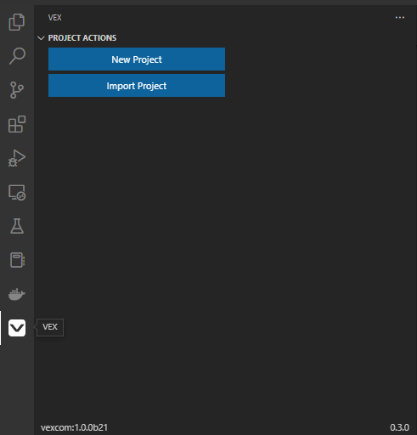Select the VEX extension icon
This screenshot has height=435, width=417.
pyautogui.click(x=17, y=328)
